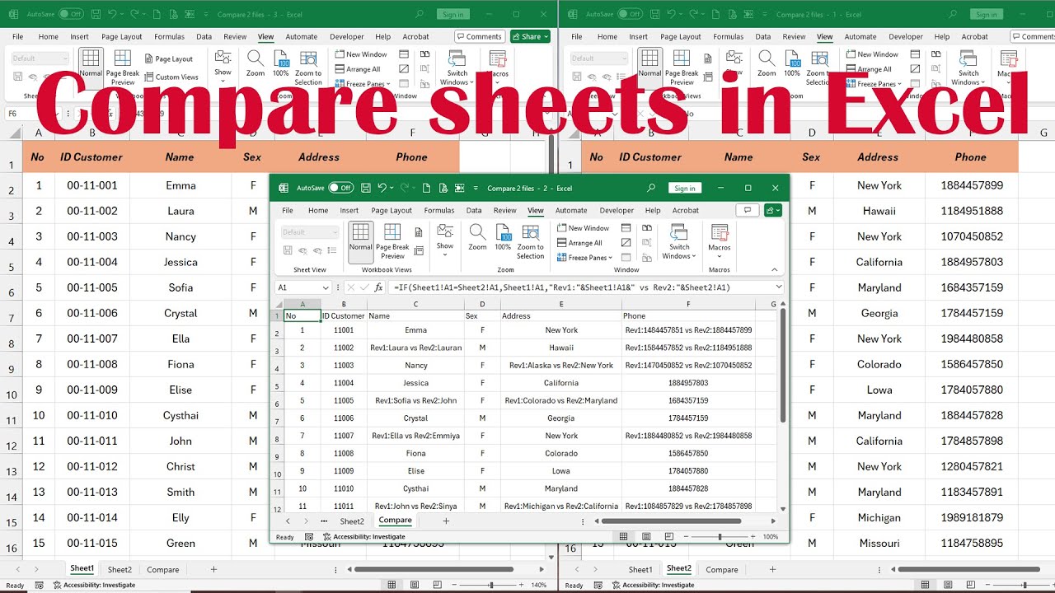Image resolution: width=1055 pixels, height=593 pixels.
Task: Click Arrange All in the front window ribbon
Action: tap(579, 243)
